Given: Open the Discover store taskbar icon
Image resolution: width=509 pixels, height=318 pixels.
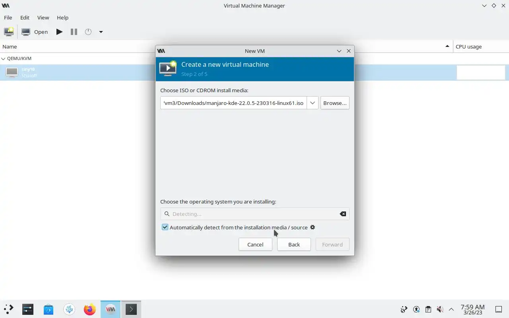Looking at the screenshot, I should tap(49, 309).
